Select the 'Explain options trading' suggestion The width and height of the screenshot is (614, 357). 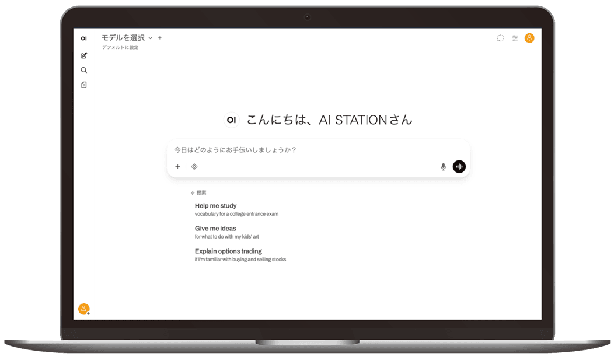(228, 251)
